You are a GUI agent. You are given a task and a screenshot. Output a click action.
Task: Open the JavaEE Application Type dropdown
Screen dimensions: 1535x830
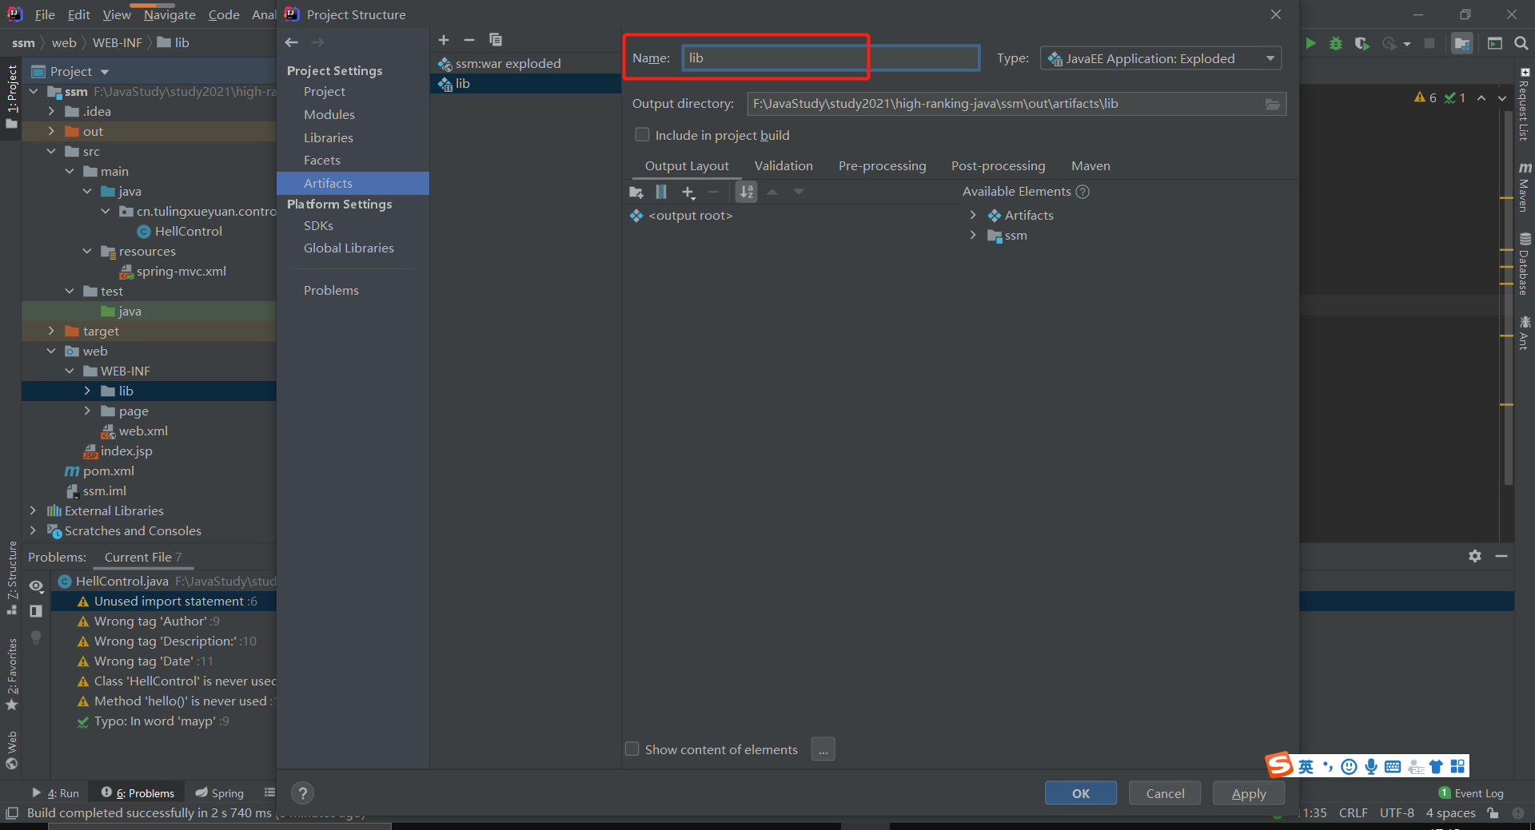1270,58
